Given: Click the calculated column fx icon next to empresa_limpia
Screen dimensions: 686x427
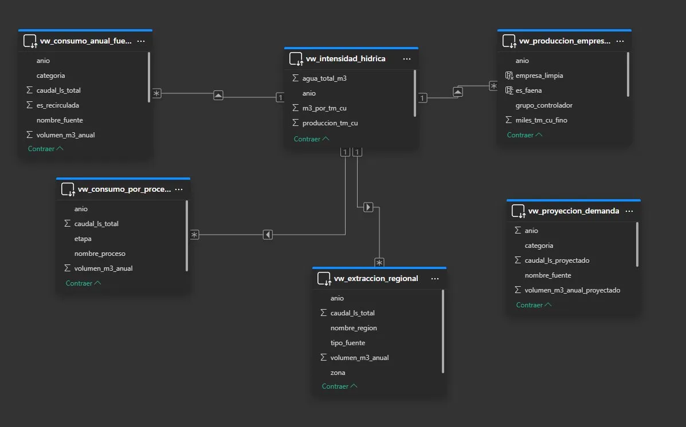Looking at the screenshot, I should pyautogui.click(x=508, y=75).
